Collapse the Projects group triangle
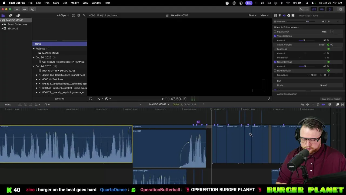346x195 pixels. pos(34,49)
